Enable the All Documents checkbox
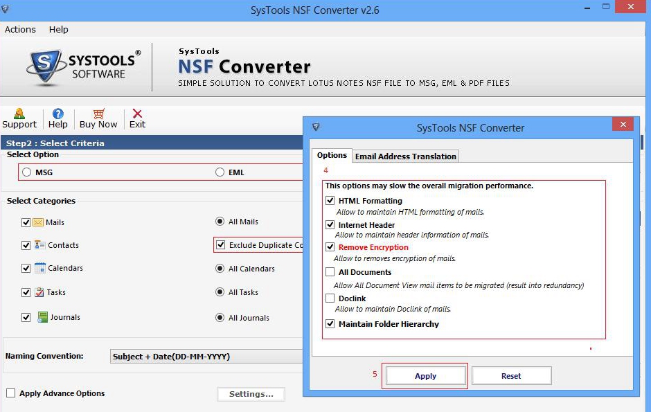 tap(330, 271)
